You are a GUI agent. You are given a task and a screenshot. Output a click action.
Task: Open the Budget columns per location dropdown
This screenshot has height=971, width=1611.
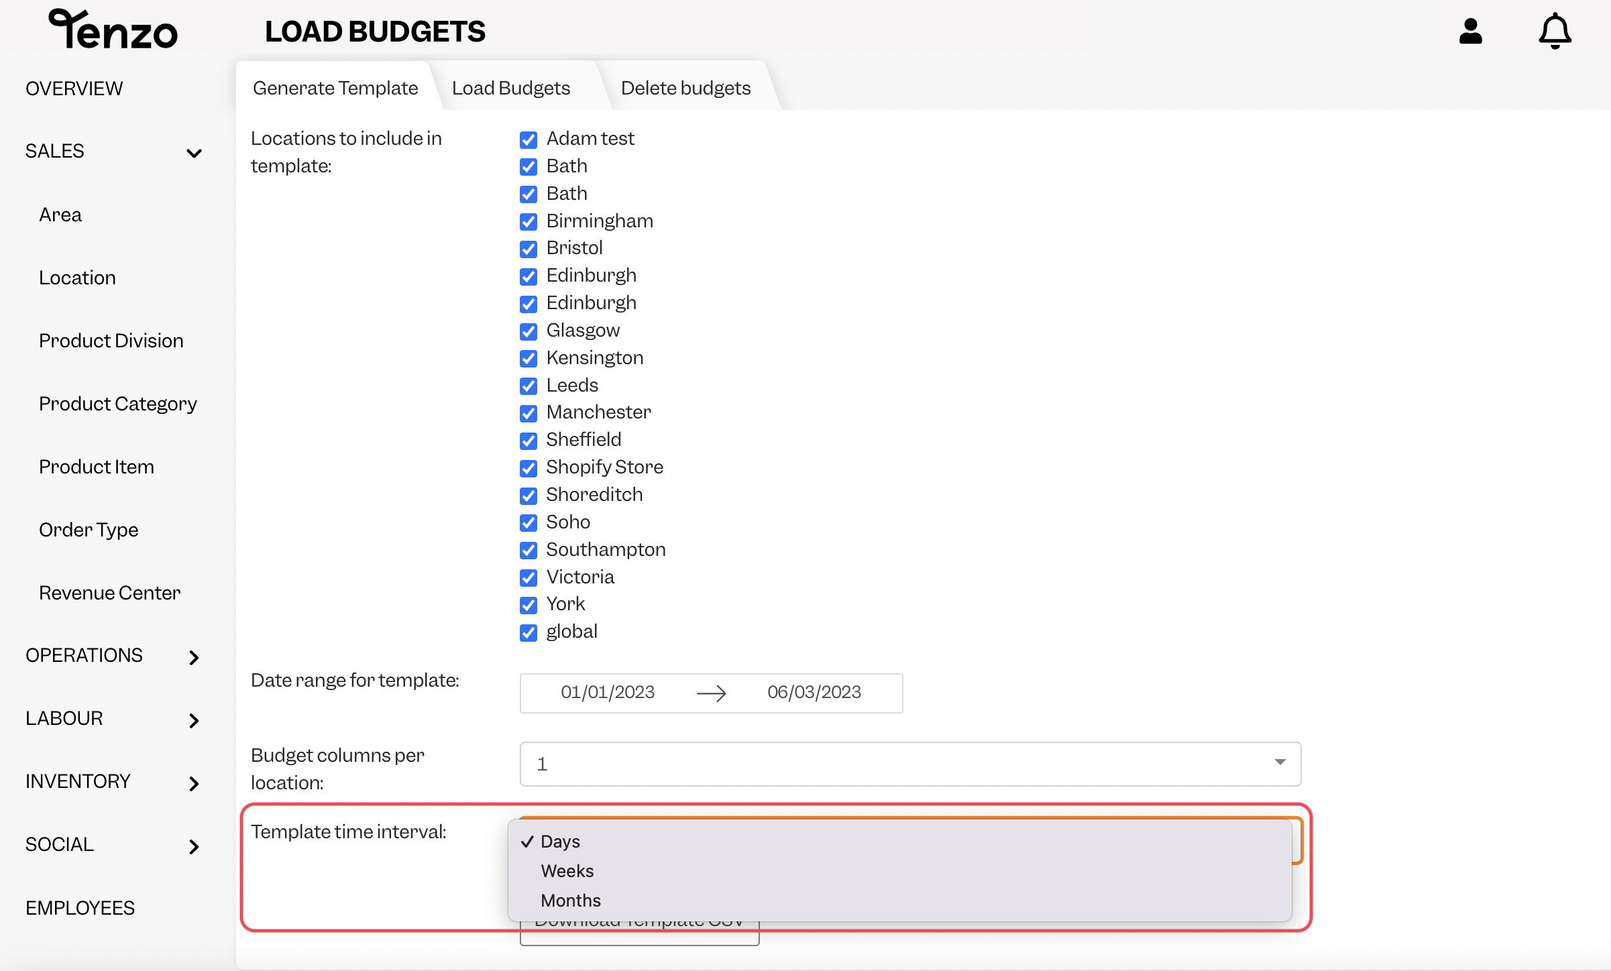[x=910, y=764]
